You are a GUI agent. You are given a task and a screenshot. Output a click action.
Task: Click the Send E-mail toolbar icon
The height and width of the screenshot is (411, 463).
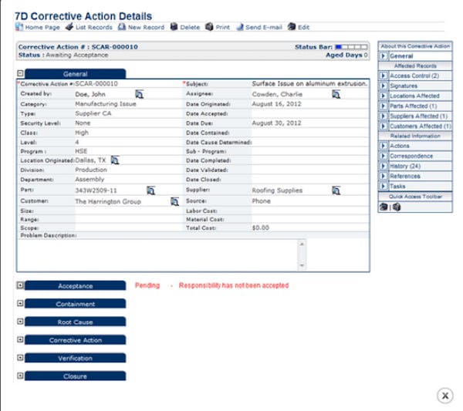240,27
